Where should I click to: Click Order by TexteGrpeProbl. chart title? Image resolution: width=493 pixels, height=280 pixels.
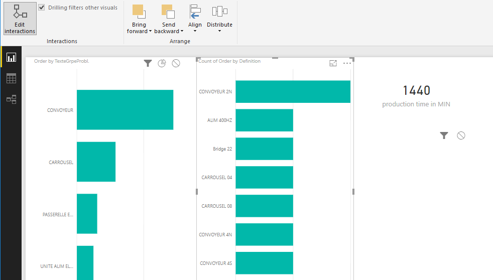[x=62, y=61]
